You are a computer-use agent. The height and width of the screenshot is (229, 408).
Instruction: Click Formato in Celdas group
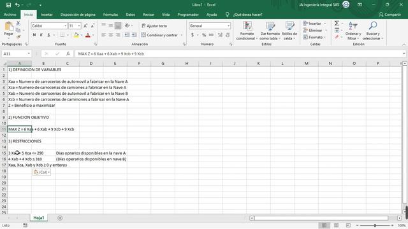(x=315, y=37)
